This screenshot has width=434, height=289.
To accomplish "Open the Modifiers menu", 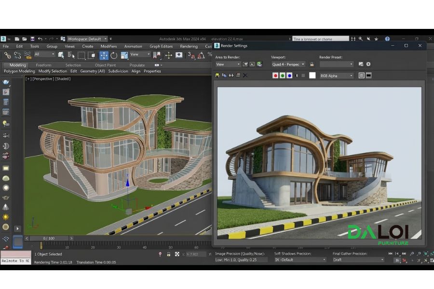I will coord(108,46).
